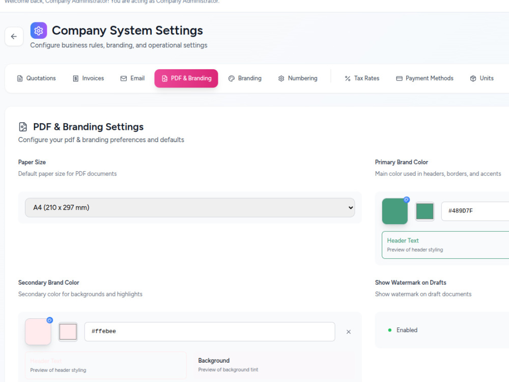Image resolution: width=509 pixels, height=382 pixels.
Task: Open the Email settings tab
Action: 132,78
